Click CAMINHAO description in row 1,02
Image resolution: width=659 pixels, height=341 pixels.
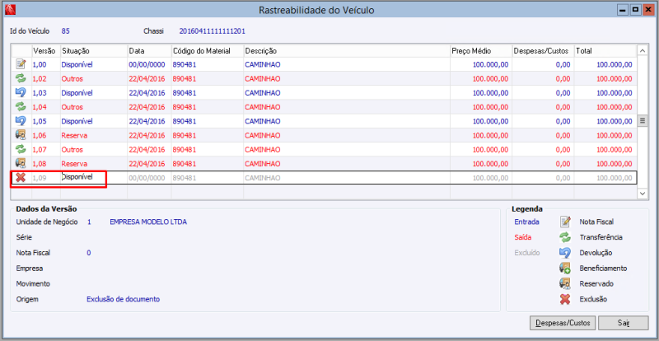(x=262, y=78)
